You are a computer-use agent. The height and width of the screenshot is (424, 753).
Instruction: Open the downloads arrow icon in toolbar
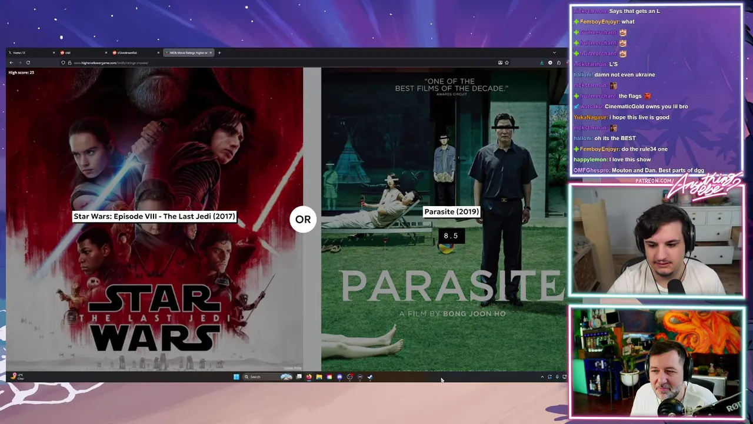[542, 62]
